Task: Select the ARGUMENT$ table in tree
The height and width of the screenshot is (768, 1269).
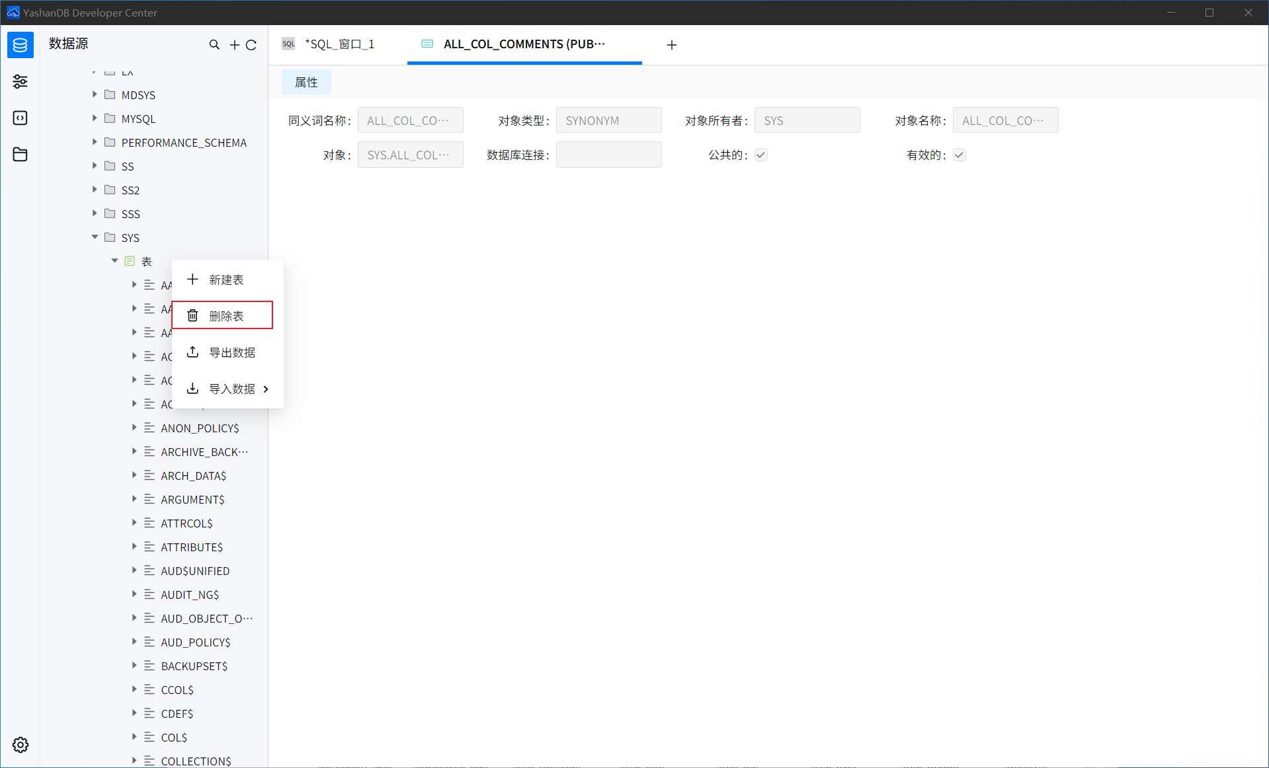Action: [x=192, y=500]
